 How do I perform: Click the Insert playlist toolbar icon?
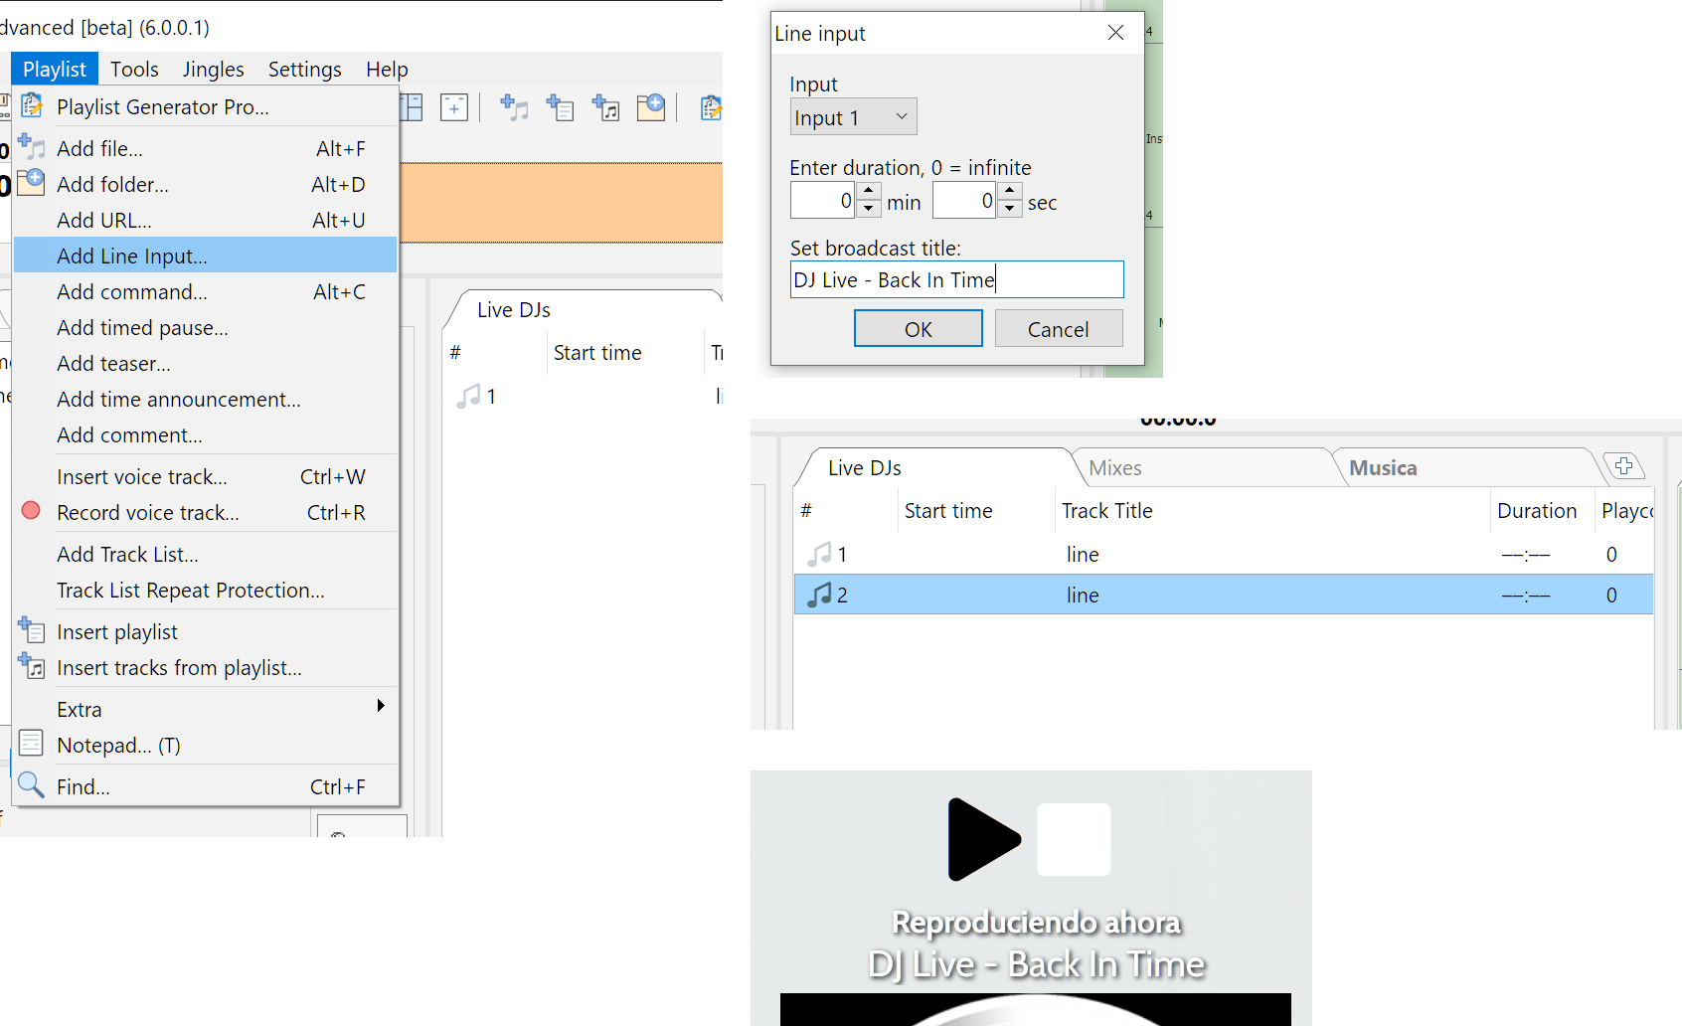point(560,107)
